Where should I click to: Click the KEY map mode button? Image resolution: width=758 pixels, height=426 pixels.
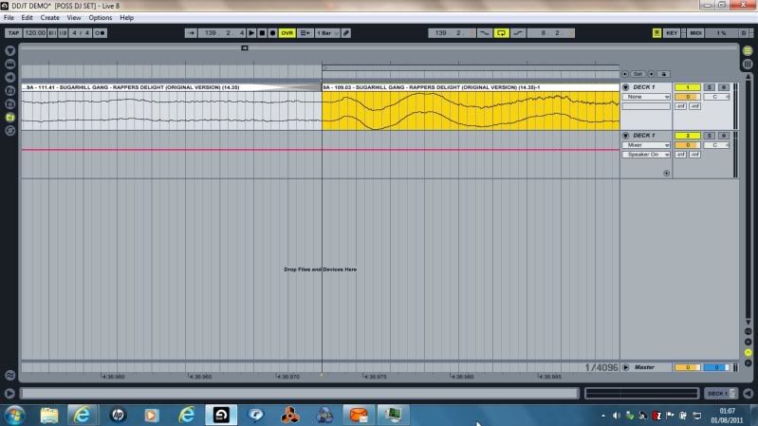click(672, 32)
